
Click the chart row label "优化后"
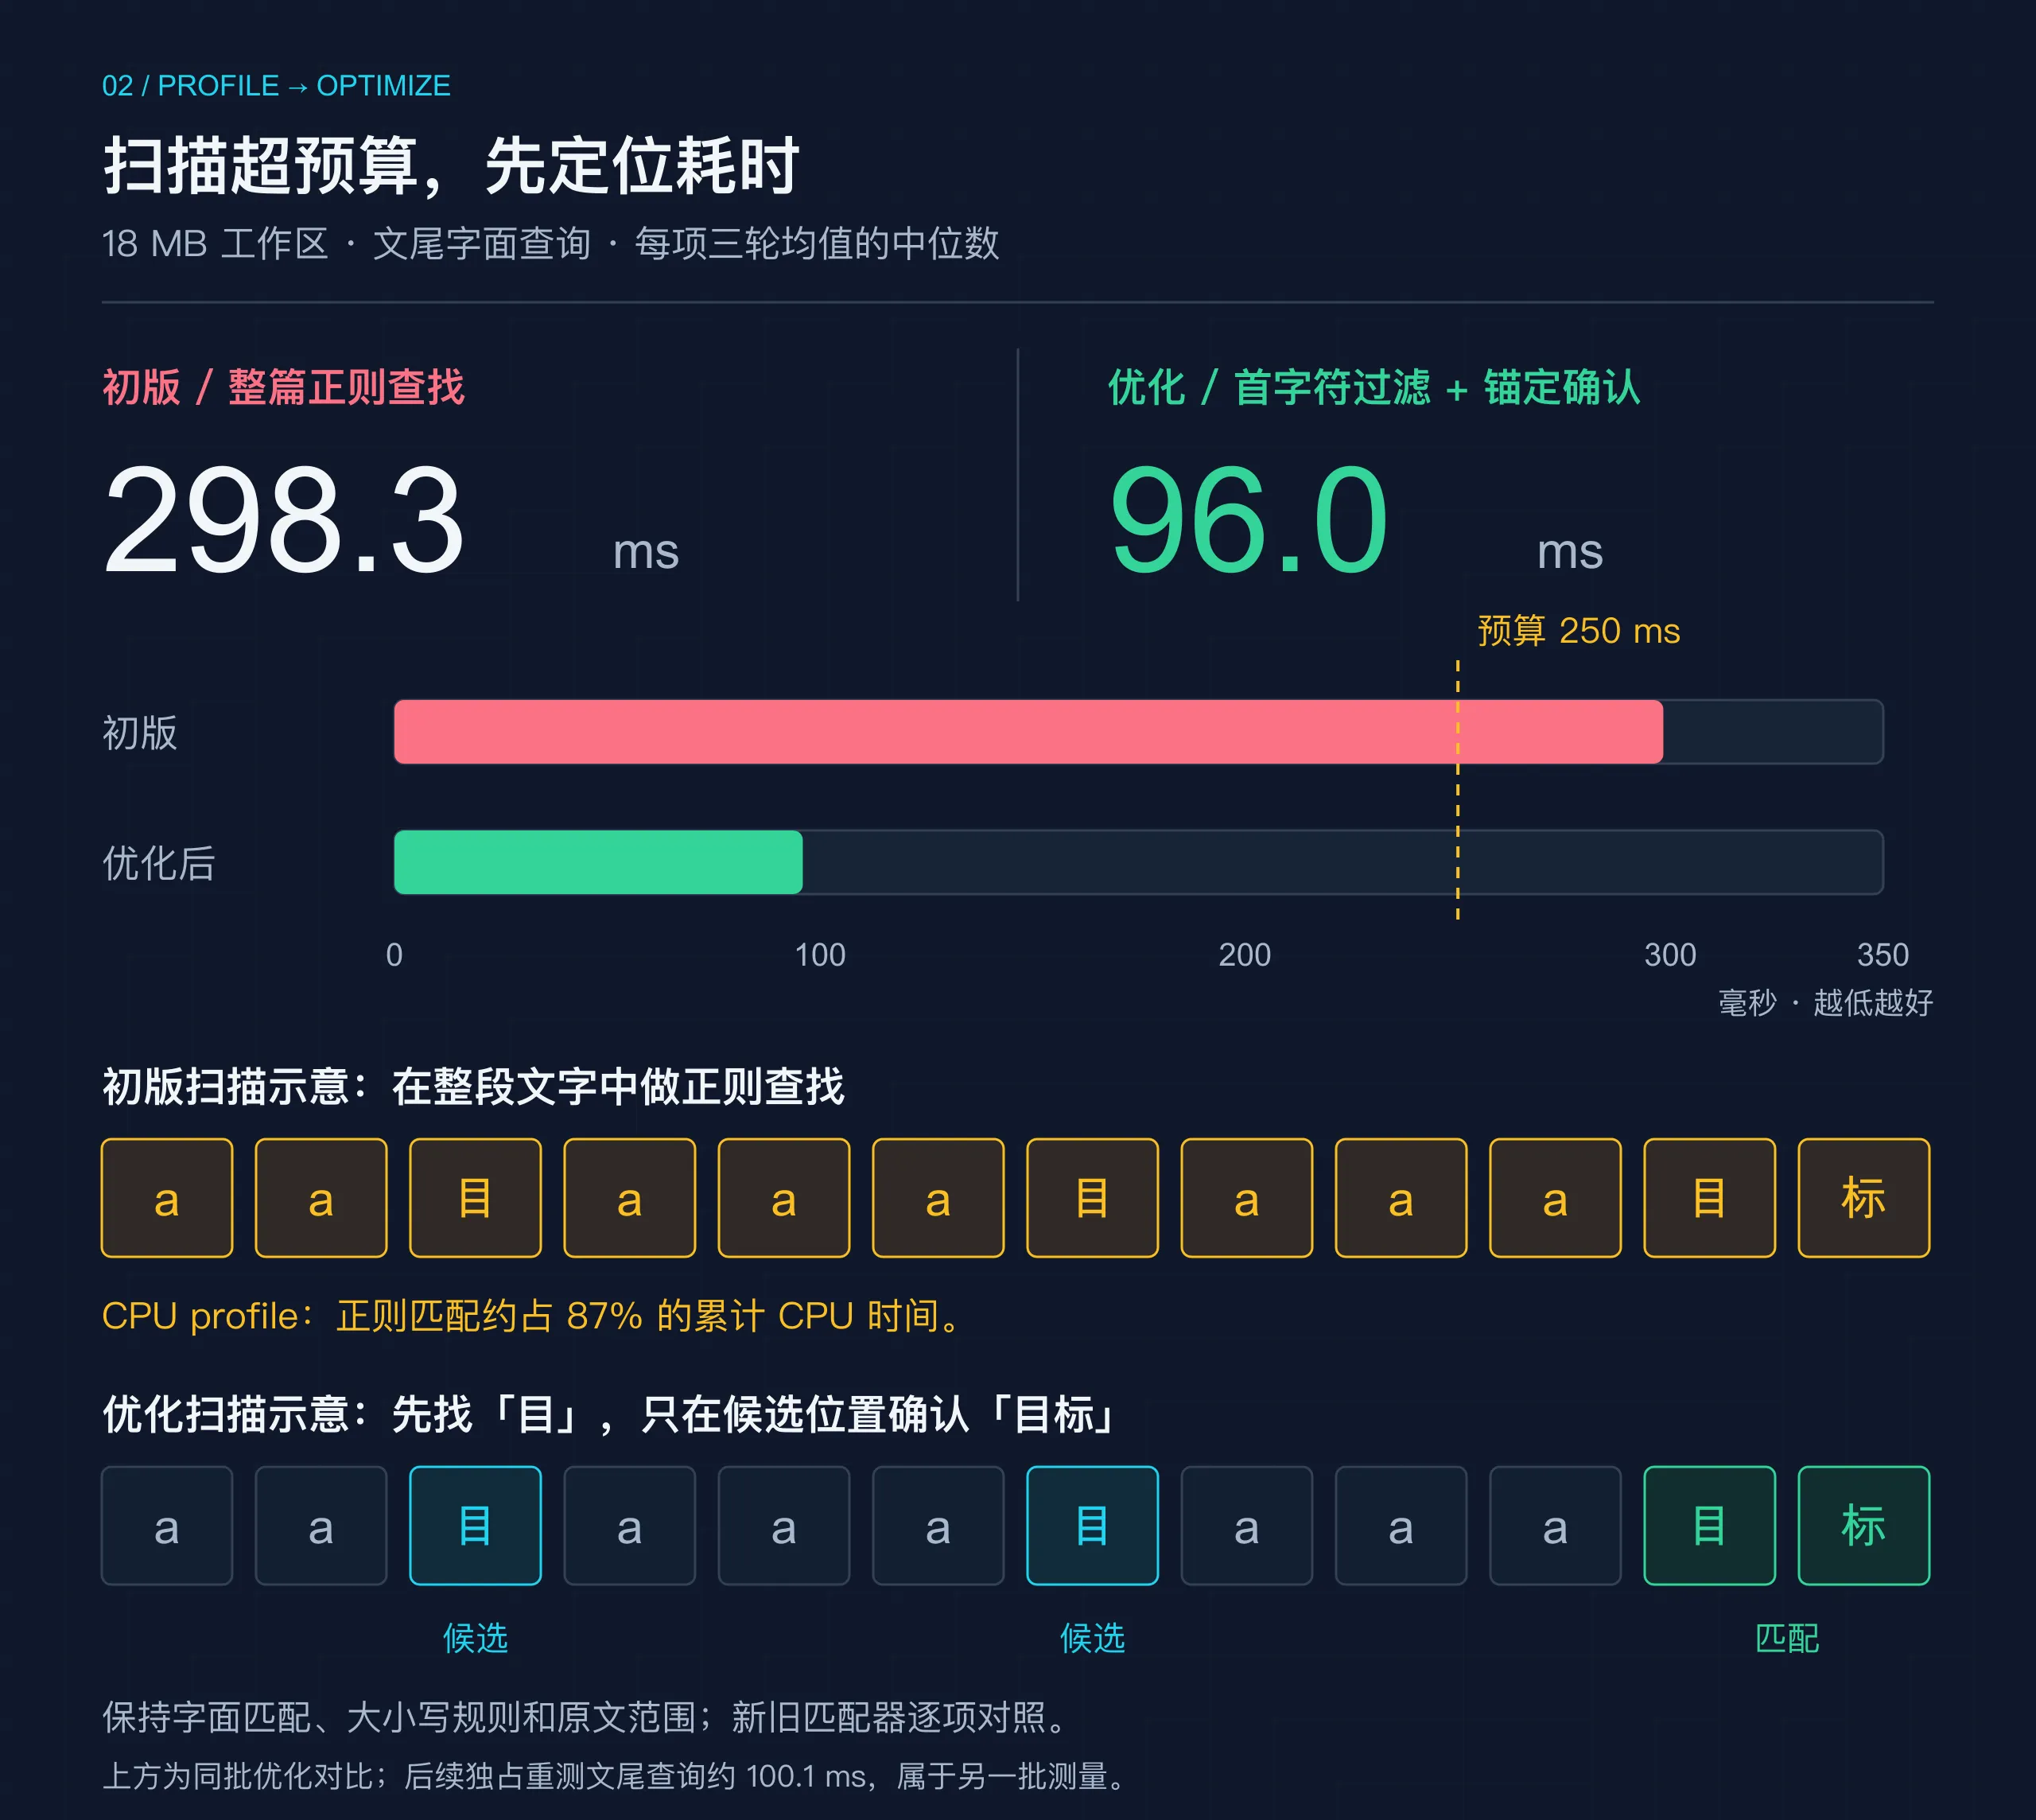[159, 863]
